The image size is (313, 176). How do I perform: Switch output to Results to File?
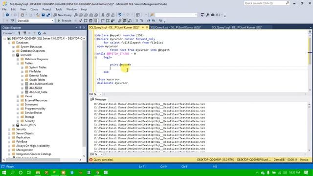click(130, 21)
